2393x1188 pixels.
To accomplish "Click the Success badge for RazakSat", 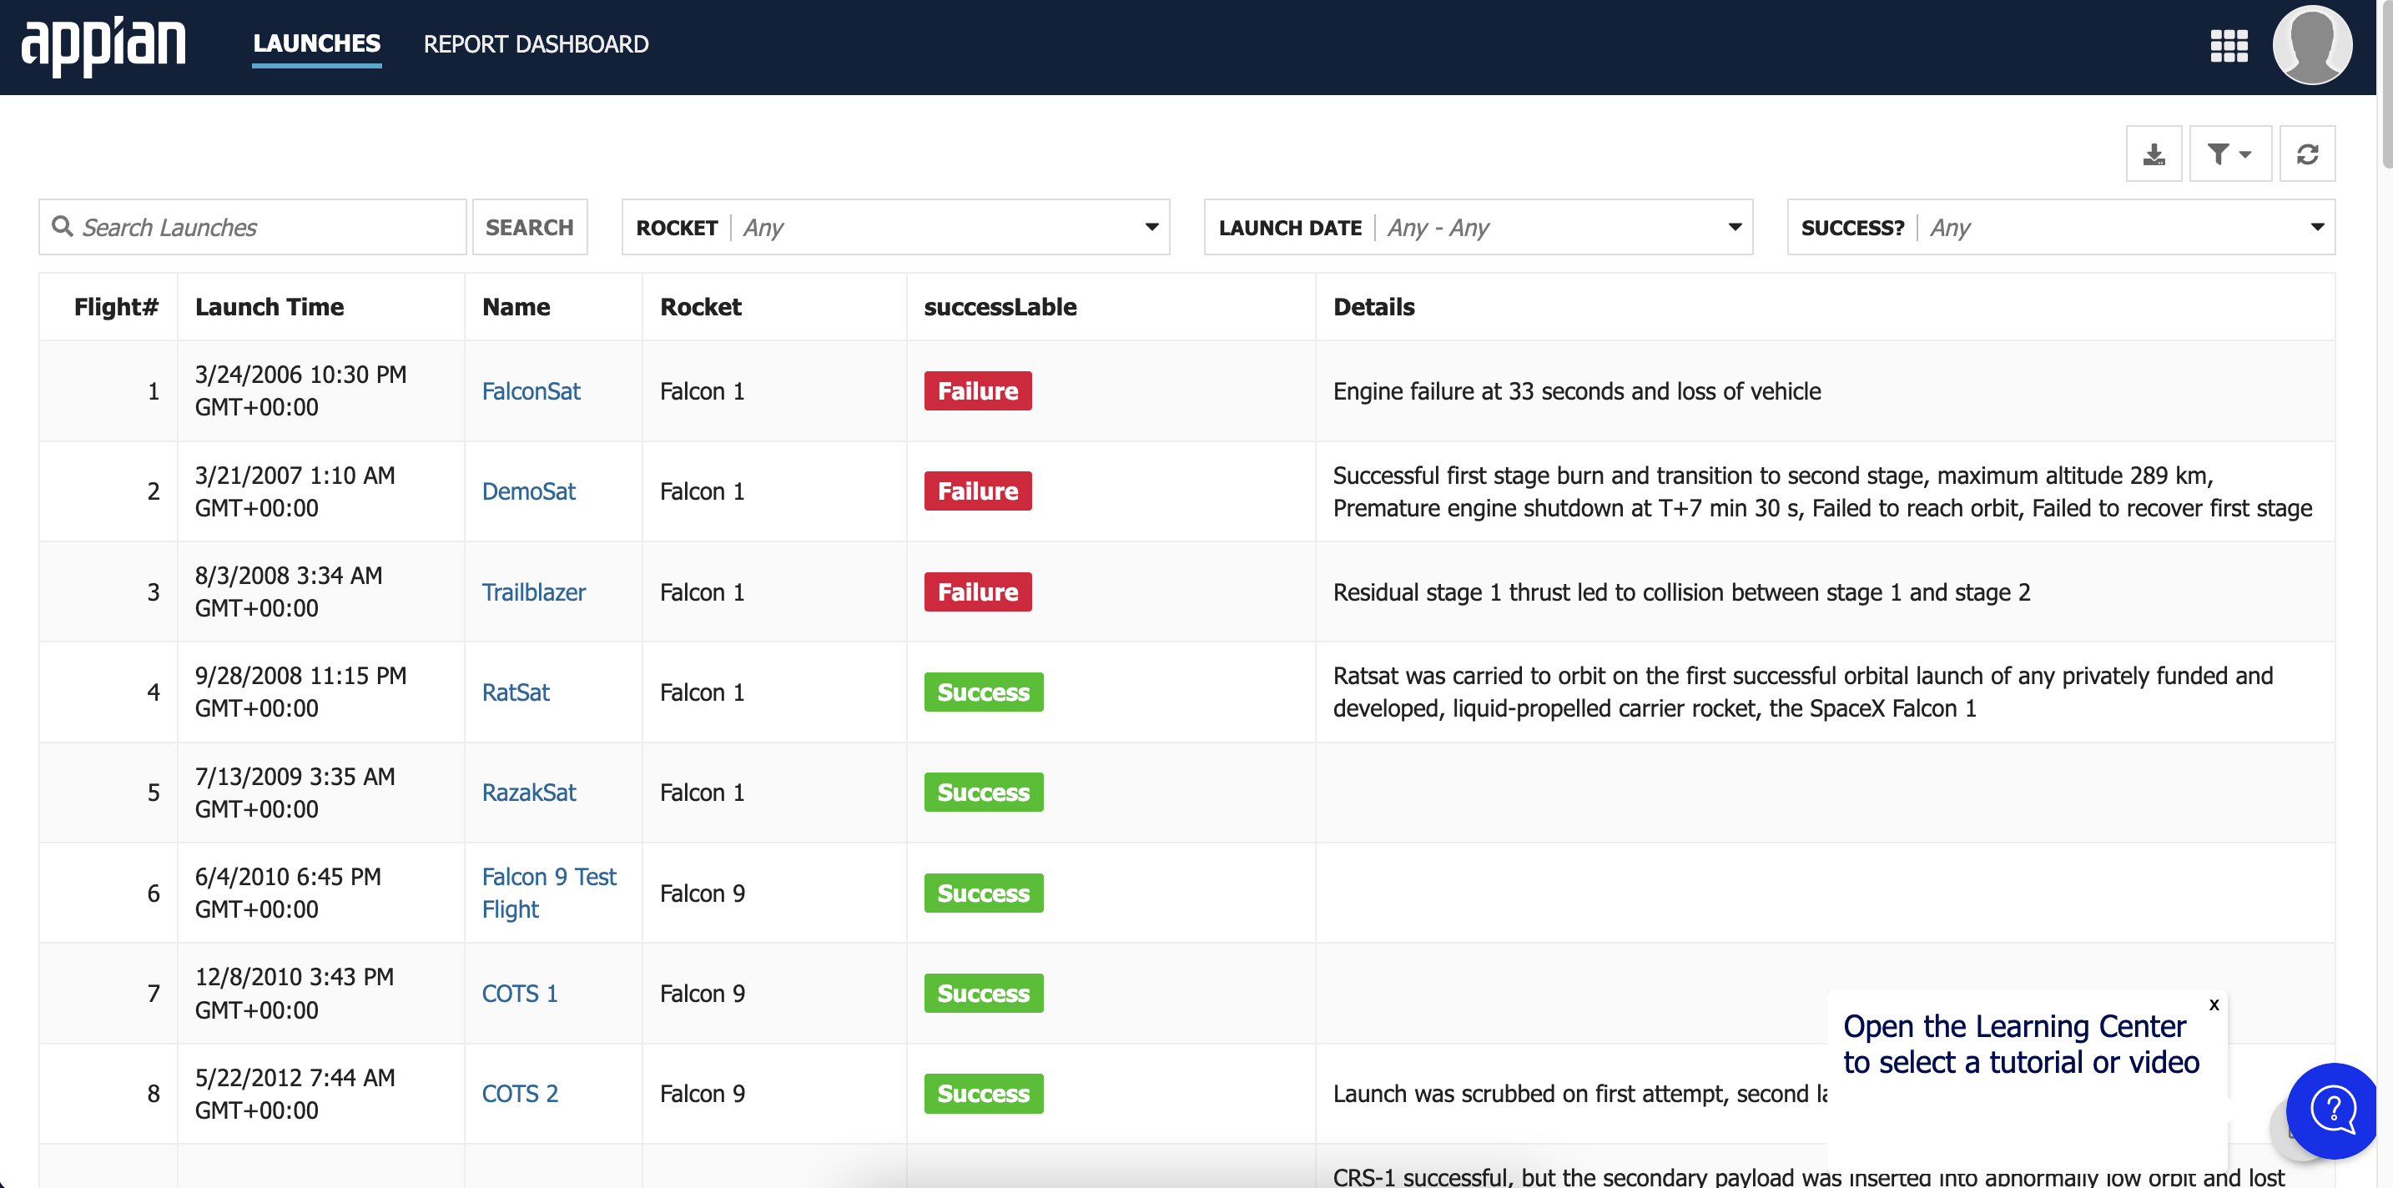I will pyautogui.click(x=984, y=793).
